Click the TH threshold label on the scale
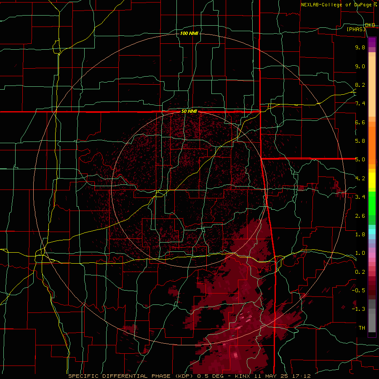 362,328
